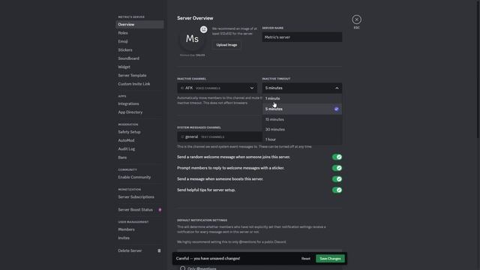Screen dimensions: 480x270
Task: Click the Reset button in unsaved changes bar
Action: (305, 259)
